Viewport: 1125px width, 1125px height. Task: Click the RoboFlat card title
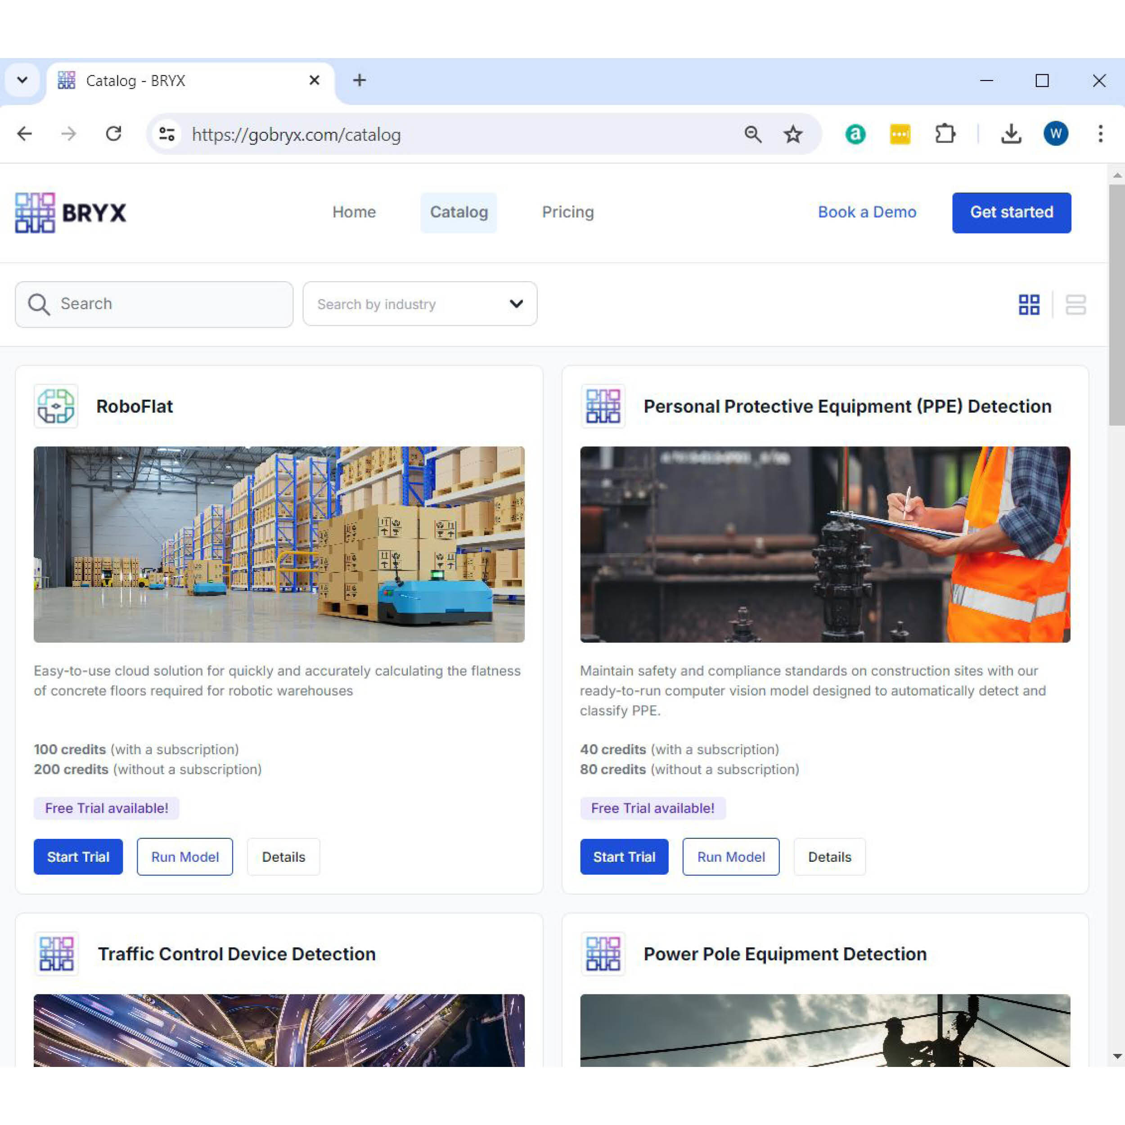click(135, 406)
